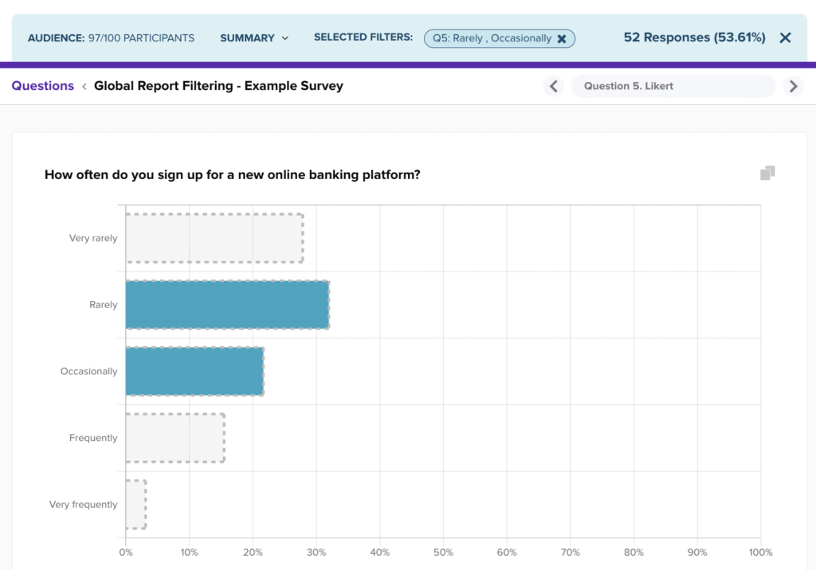Viewport: 816px width, 570px height.
Task: Copy the chart using the duplicate icon
Action: [x=767, y=174]
